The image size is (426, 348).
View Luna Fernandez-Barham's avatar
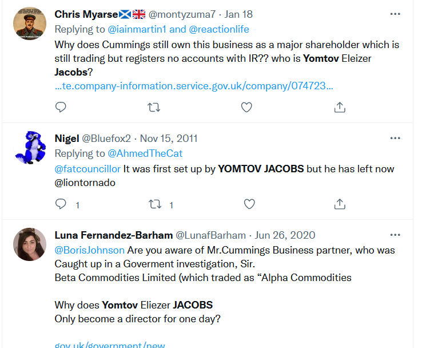pos(30,244)
